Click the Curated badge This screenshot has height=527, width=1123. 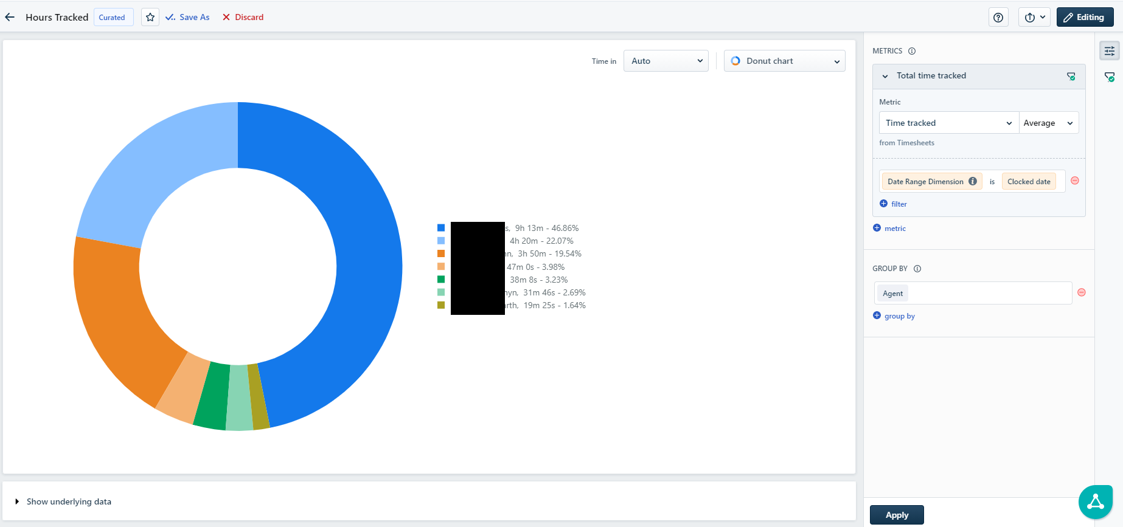pos(113,18)
